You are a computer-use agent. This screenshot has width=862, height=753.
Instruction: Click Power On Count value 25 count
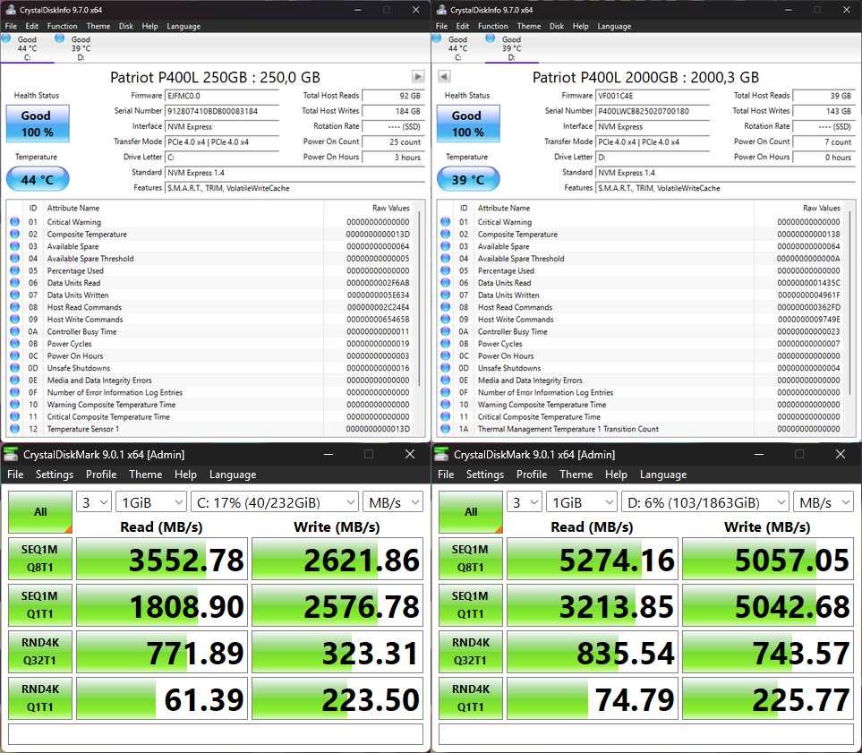click(x=393, y=141)
